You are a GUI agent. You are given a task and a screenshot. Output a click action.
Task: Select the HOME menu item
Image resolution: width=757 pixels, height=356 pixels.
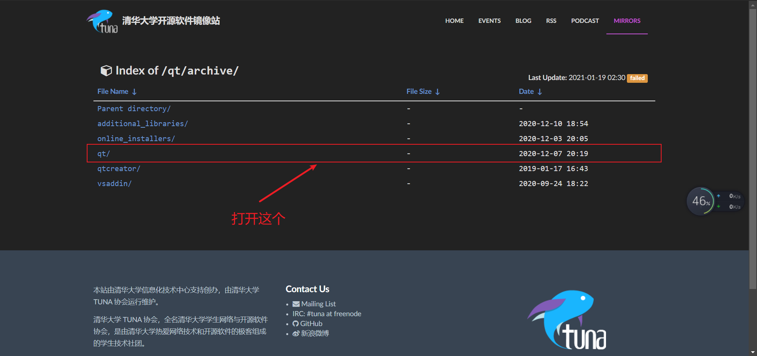point(454,21)
